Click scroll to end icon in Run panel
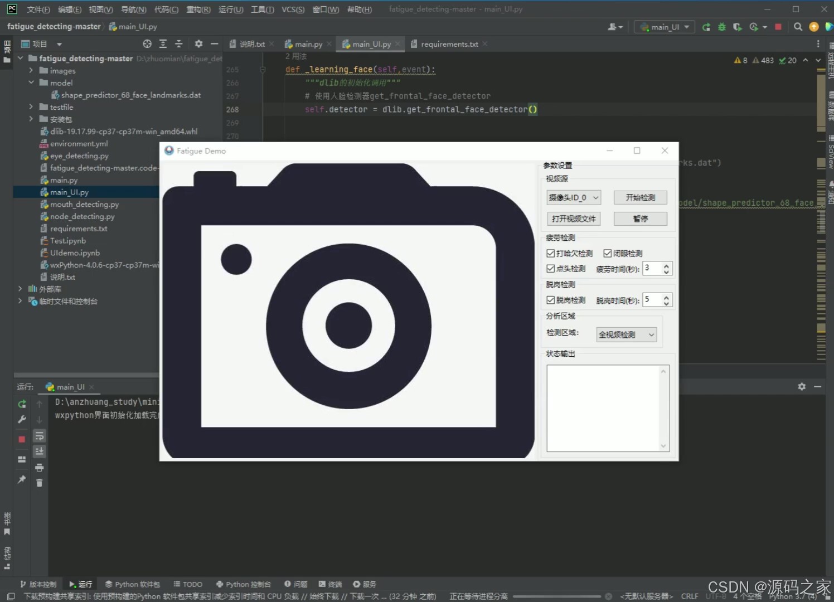Screen dimensions: 834x602 tap(39, 452)
